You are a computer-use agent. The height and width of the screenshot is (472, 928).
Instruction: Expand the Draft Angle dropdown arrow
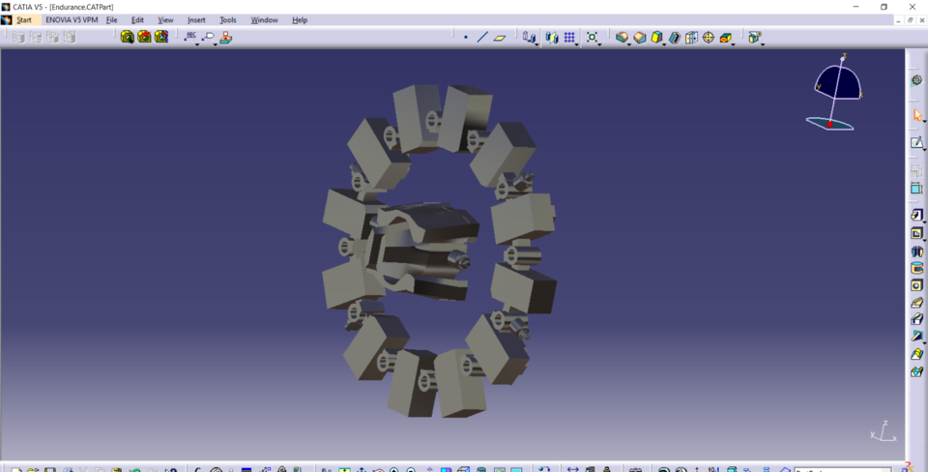point(664,45)
